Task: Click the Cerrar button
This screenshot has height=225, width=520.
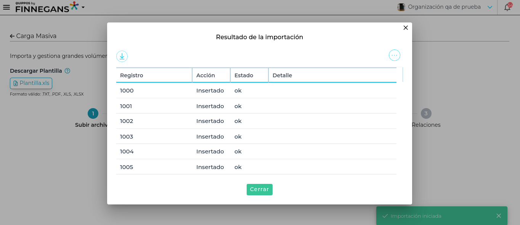Action: coord(259,190)
